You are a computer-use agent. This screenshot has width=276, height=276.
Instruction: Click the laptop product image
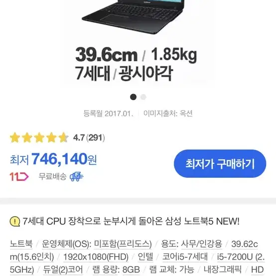click(x=133, y=17)
